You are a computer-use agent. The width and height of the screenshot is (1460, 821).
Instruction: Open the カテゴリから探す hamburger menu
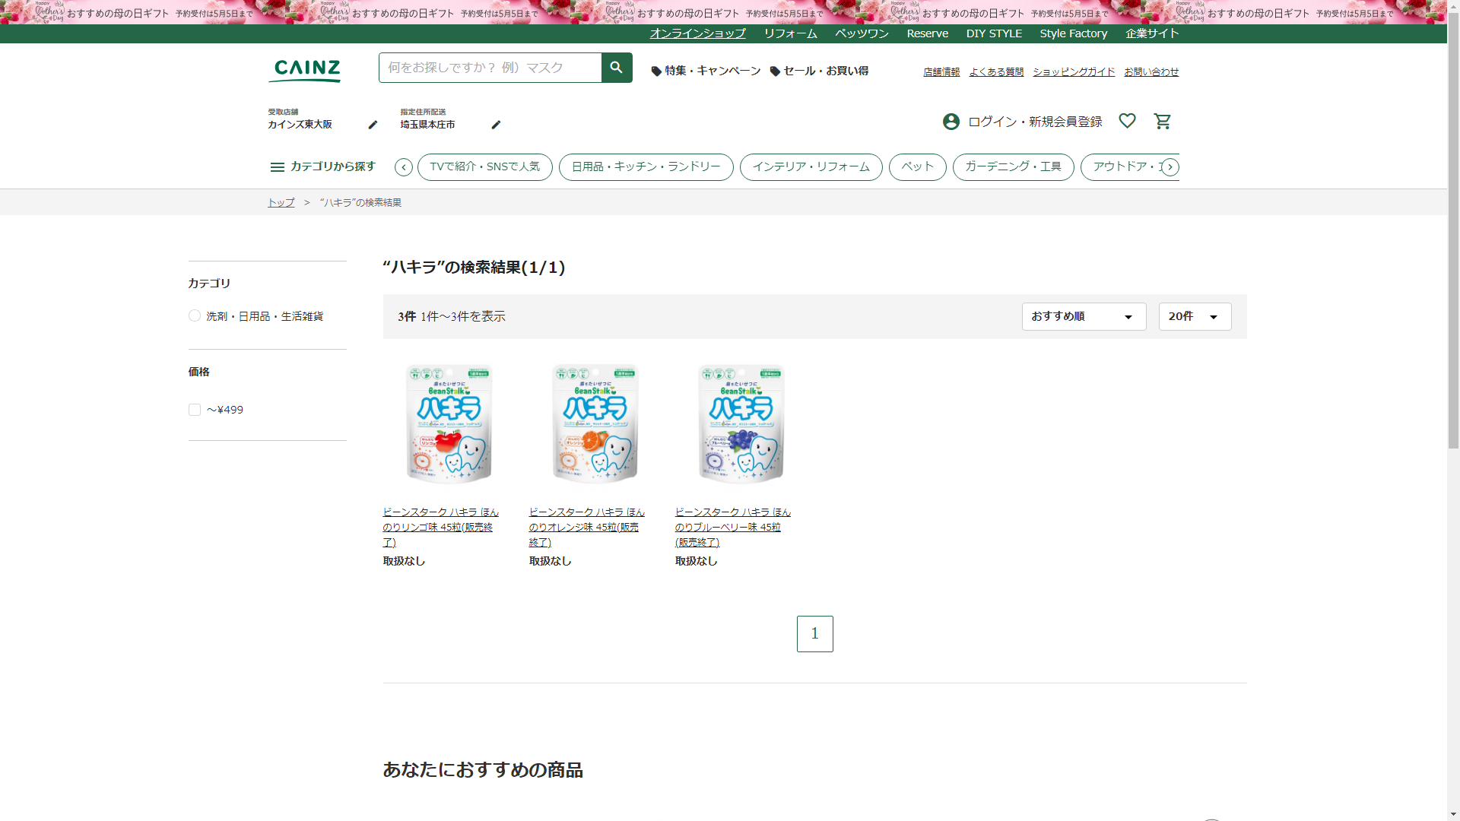pos(277,167)
